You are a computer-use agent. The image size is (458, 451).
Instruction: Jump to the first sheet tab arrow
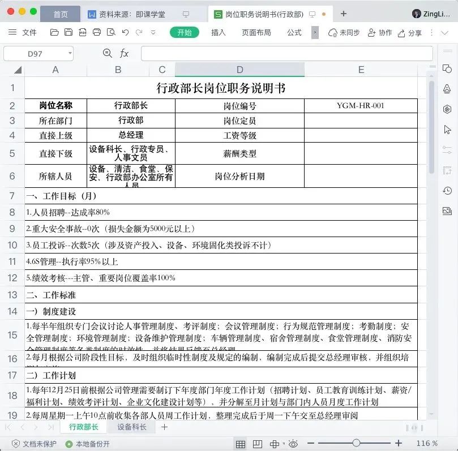coord(8,427)
